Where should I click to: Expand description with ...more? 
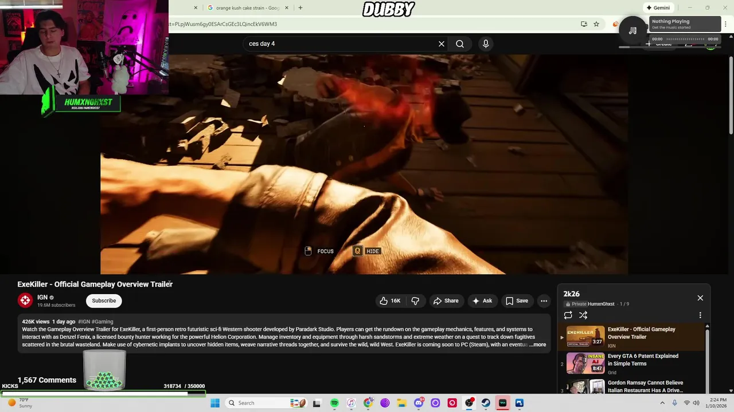pos(537,344)
